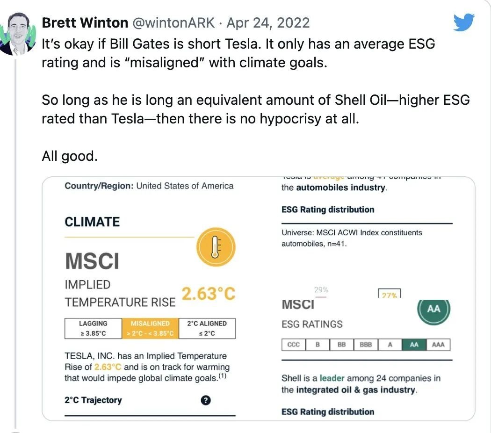Viewport: 491px width, 433px height.
Task: Open the embedded MSCI rating image
Action: 258,299
